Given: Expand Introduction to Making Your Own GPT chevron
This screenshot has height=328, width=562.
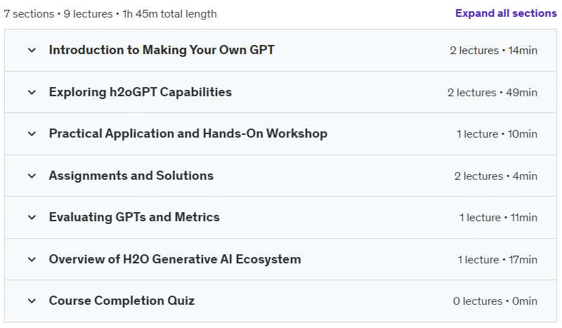Looking at the screenshot, I should click(x=32, y=50).
